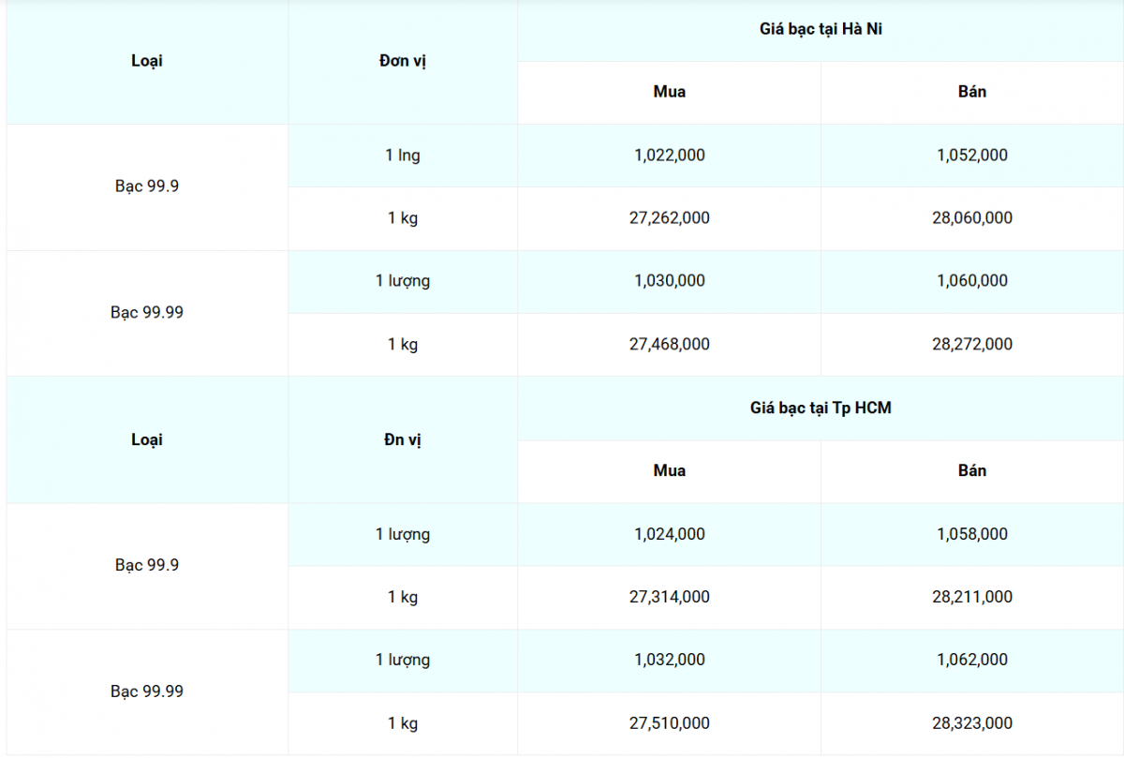
Task: Click the 28,323,000 cell
Action: (972, 723)
